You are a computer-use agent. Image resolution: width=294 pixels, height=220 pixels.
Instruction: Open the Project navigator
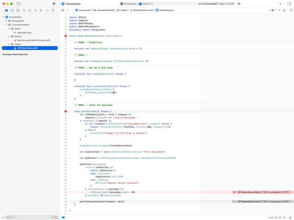6,10
